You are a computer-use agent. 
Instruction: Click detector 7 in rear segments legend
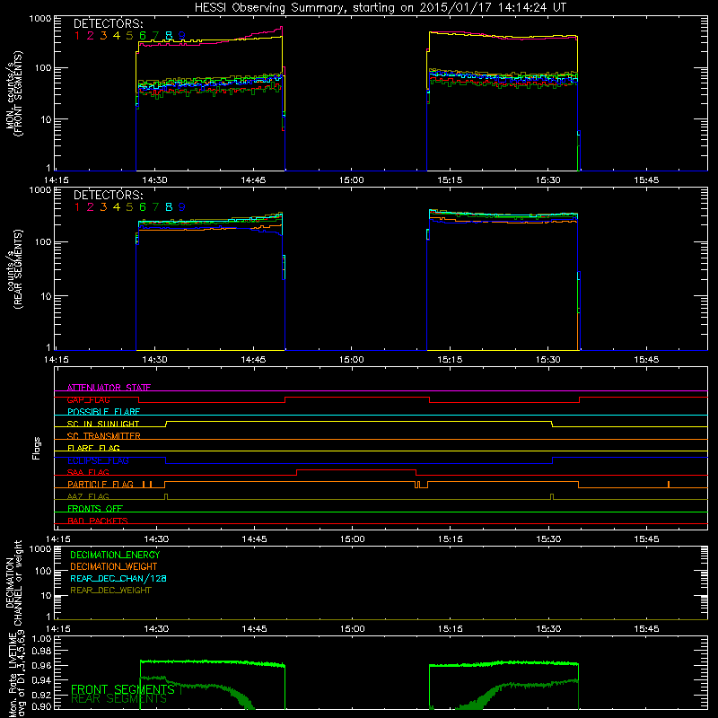pos(155,207)
